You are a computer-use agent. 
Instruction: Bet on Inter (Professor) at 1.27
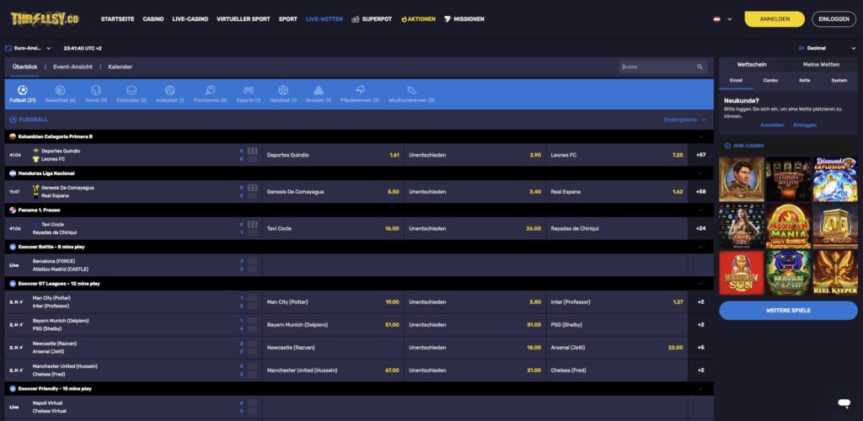pyautogui.click(x=616, y=301)
